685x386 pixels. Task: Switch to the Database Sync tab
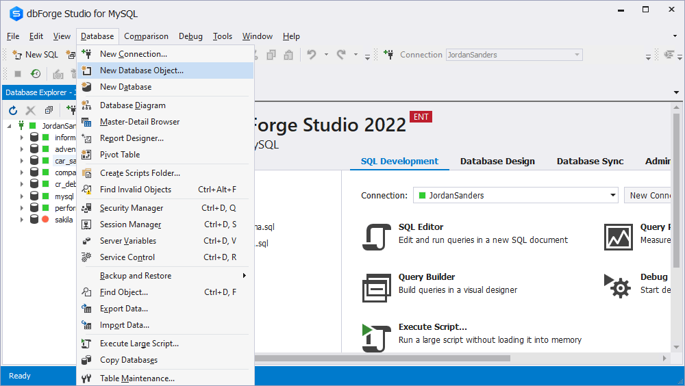[x=590, y=161]
